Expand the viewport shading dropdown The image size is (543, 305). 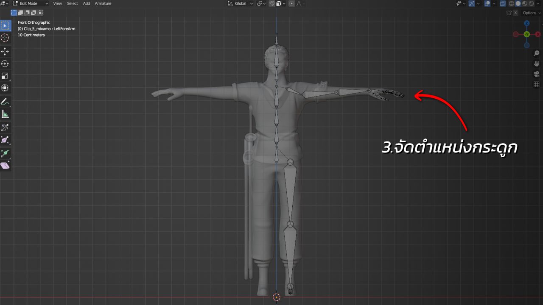pos(538,3)
